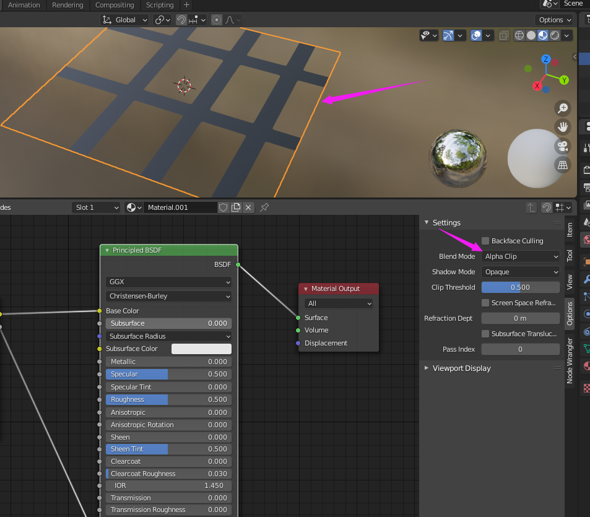
Task: Adjust the Specular slider
Action: click(x=168, y=375)
